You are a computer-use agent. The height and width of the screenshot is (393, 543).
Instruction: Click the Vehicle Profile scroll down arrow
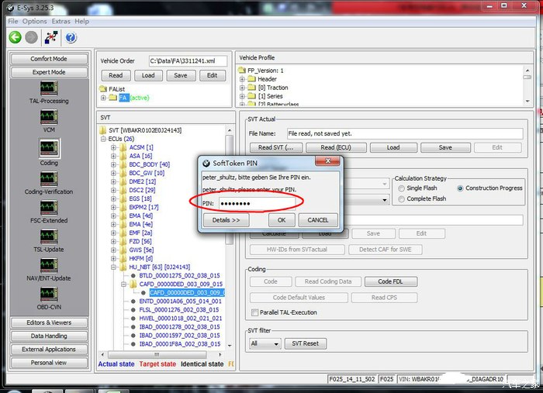click(527, 101)
